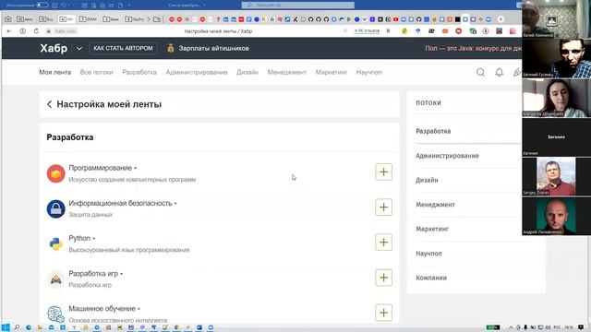Select the Евгения black participant tile

pyautogui.click(x=556, y=137)
